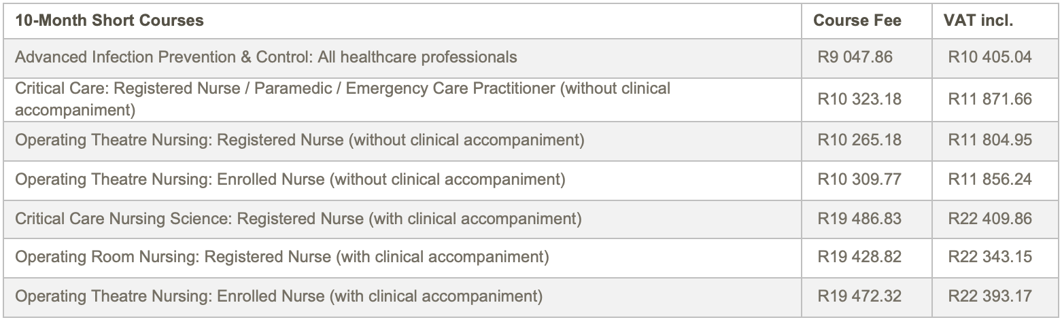Click the R11 856.24 VAT-inclusive price
The height and width of the screenshot is (322, 1062).
pos(990,180)
